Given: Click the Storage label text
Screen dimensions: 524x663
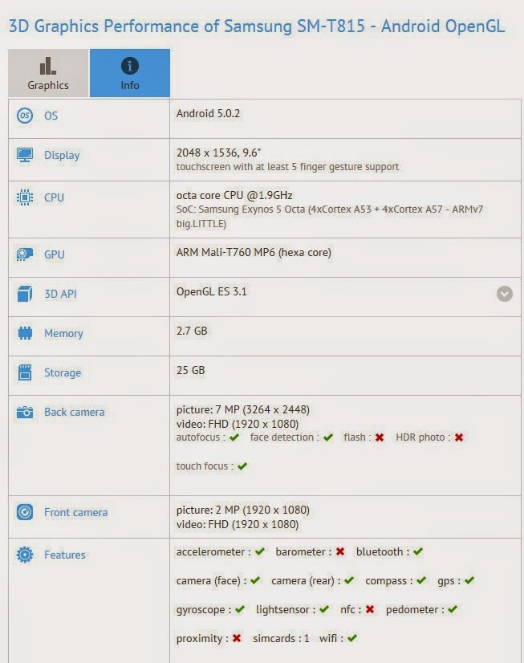Looking at the screenshot, I should 63,372.
